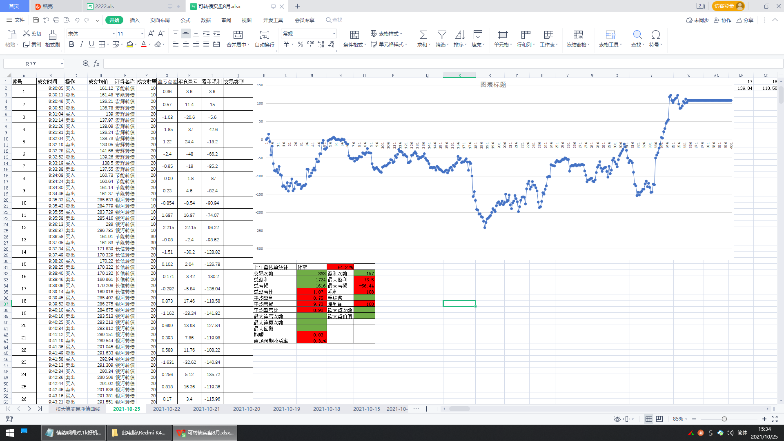Open the Formulas (公式) ribbon tab

[185, 20]
